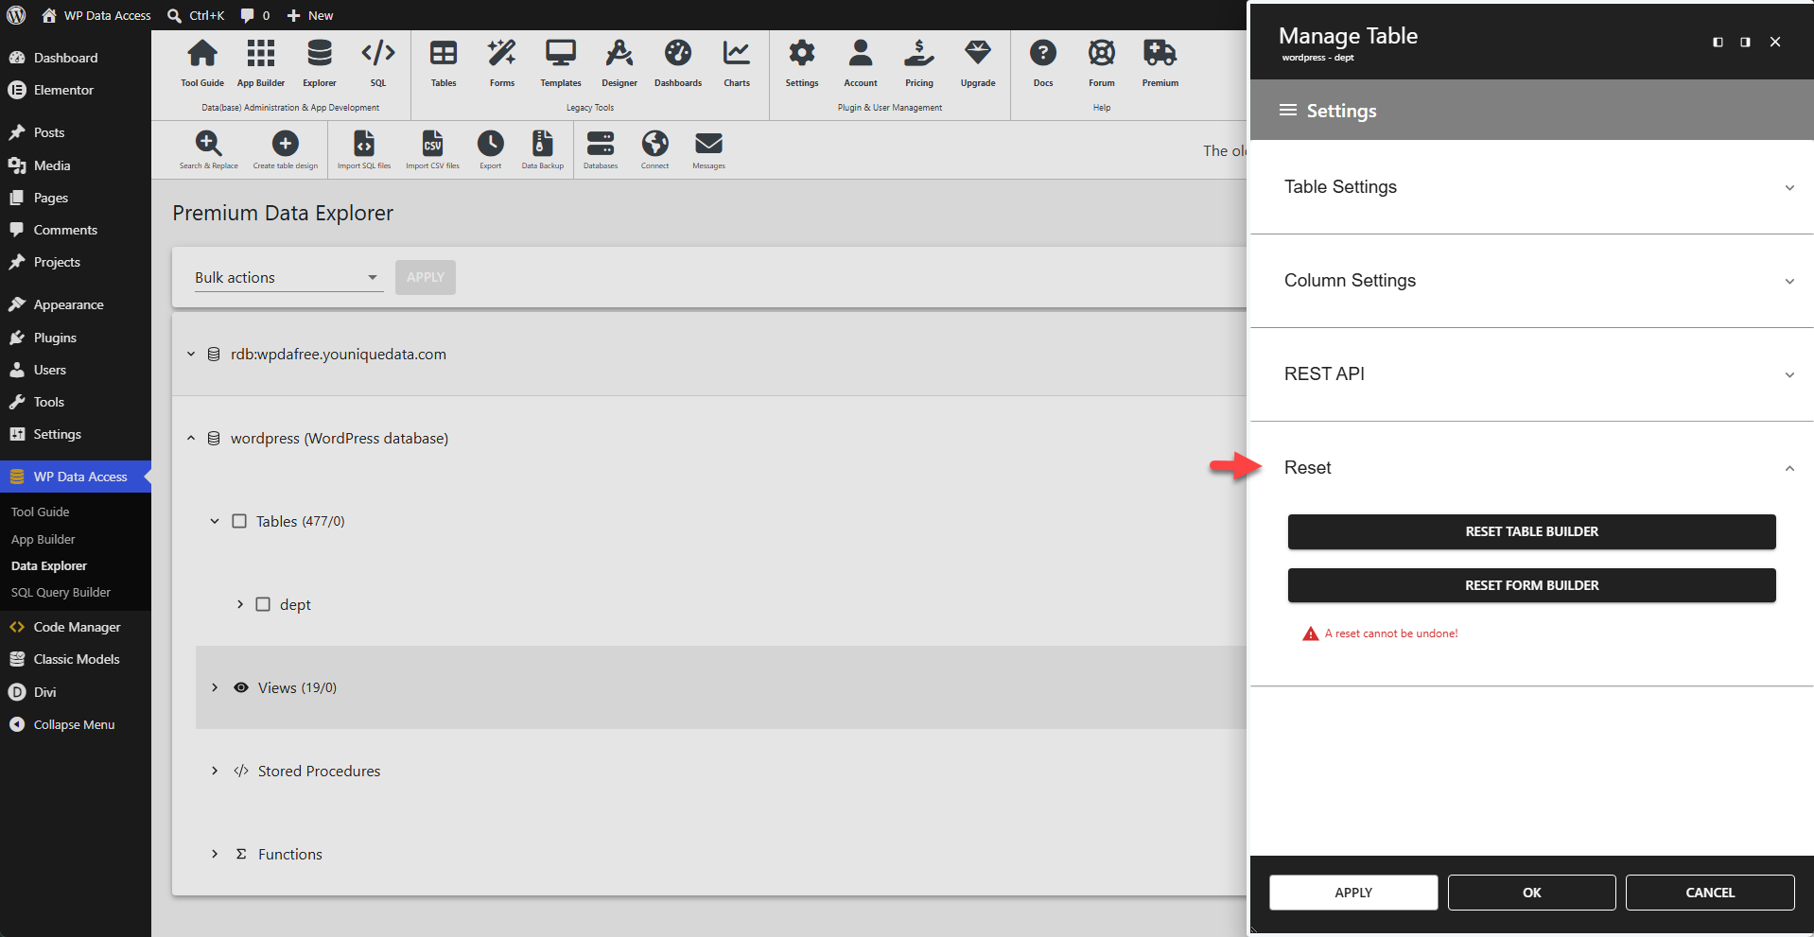Open the Settings hamburger menu
Screen dimensions: 1814x937
point(1288,111)
